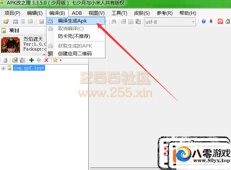Open the 参考(R) menu
The height and width of the screenshot is (170, 231).
(x=165, y=13)
